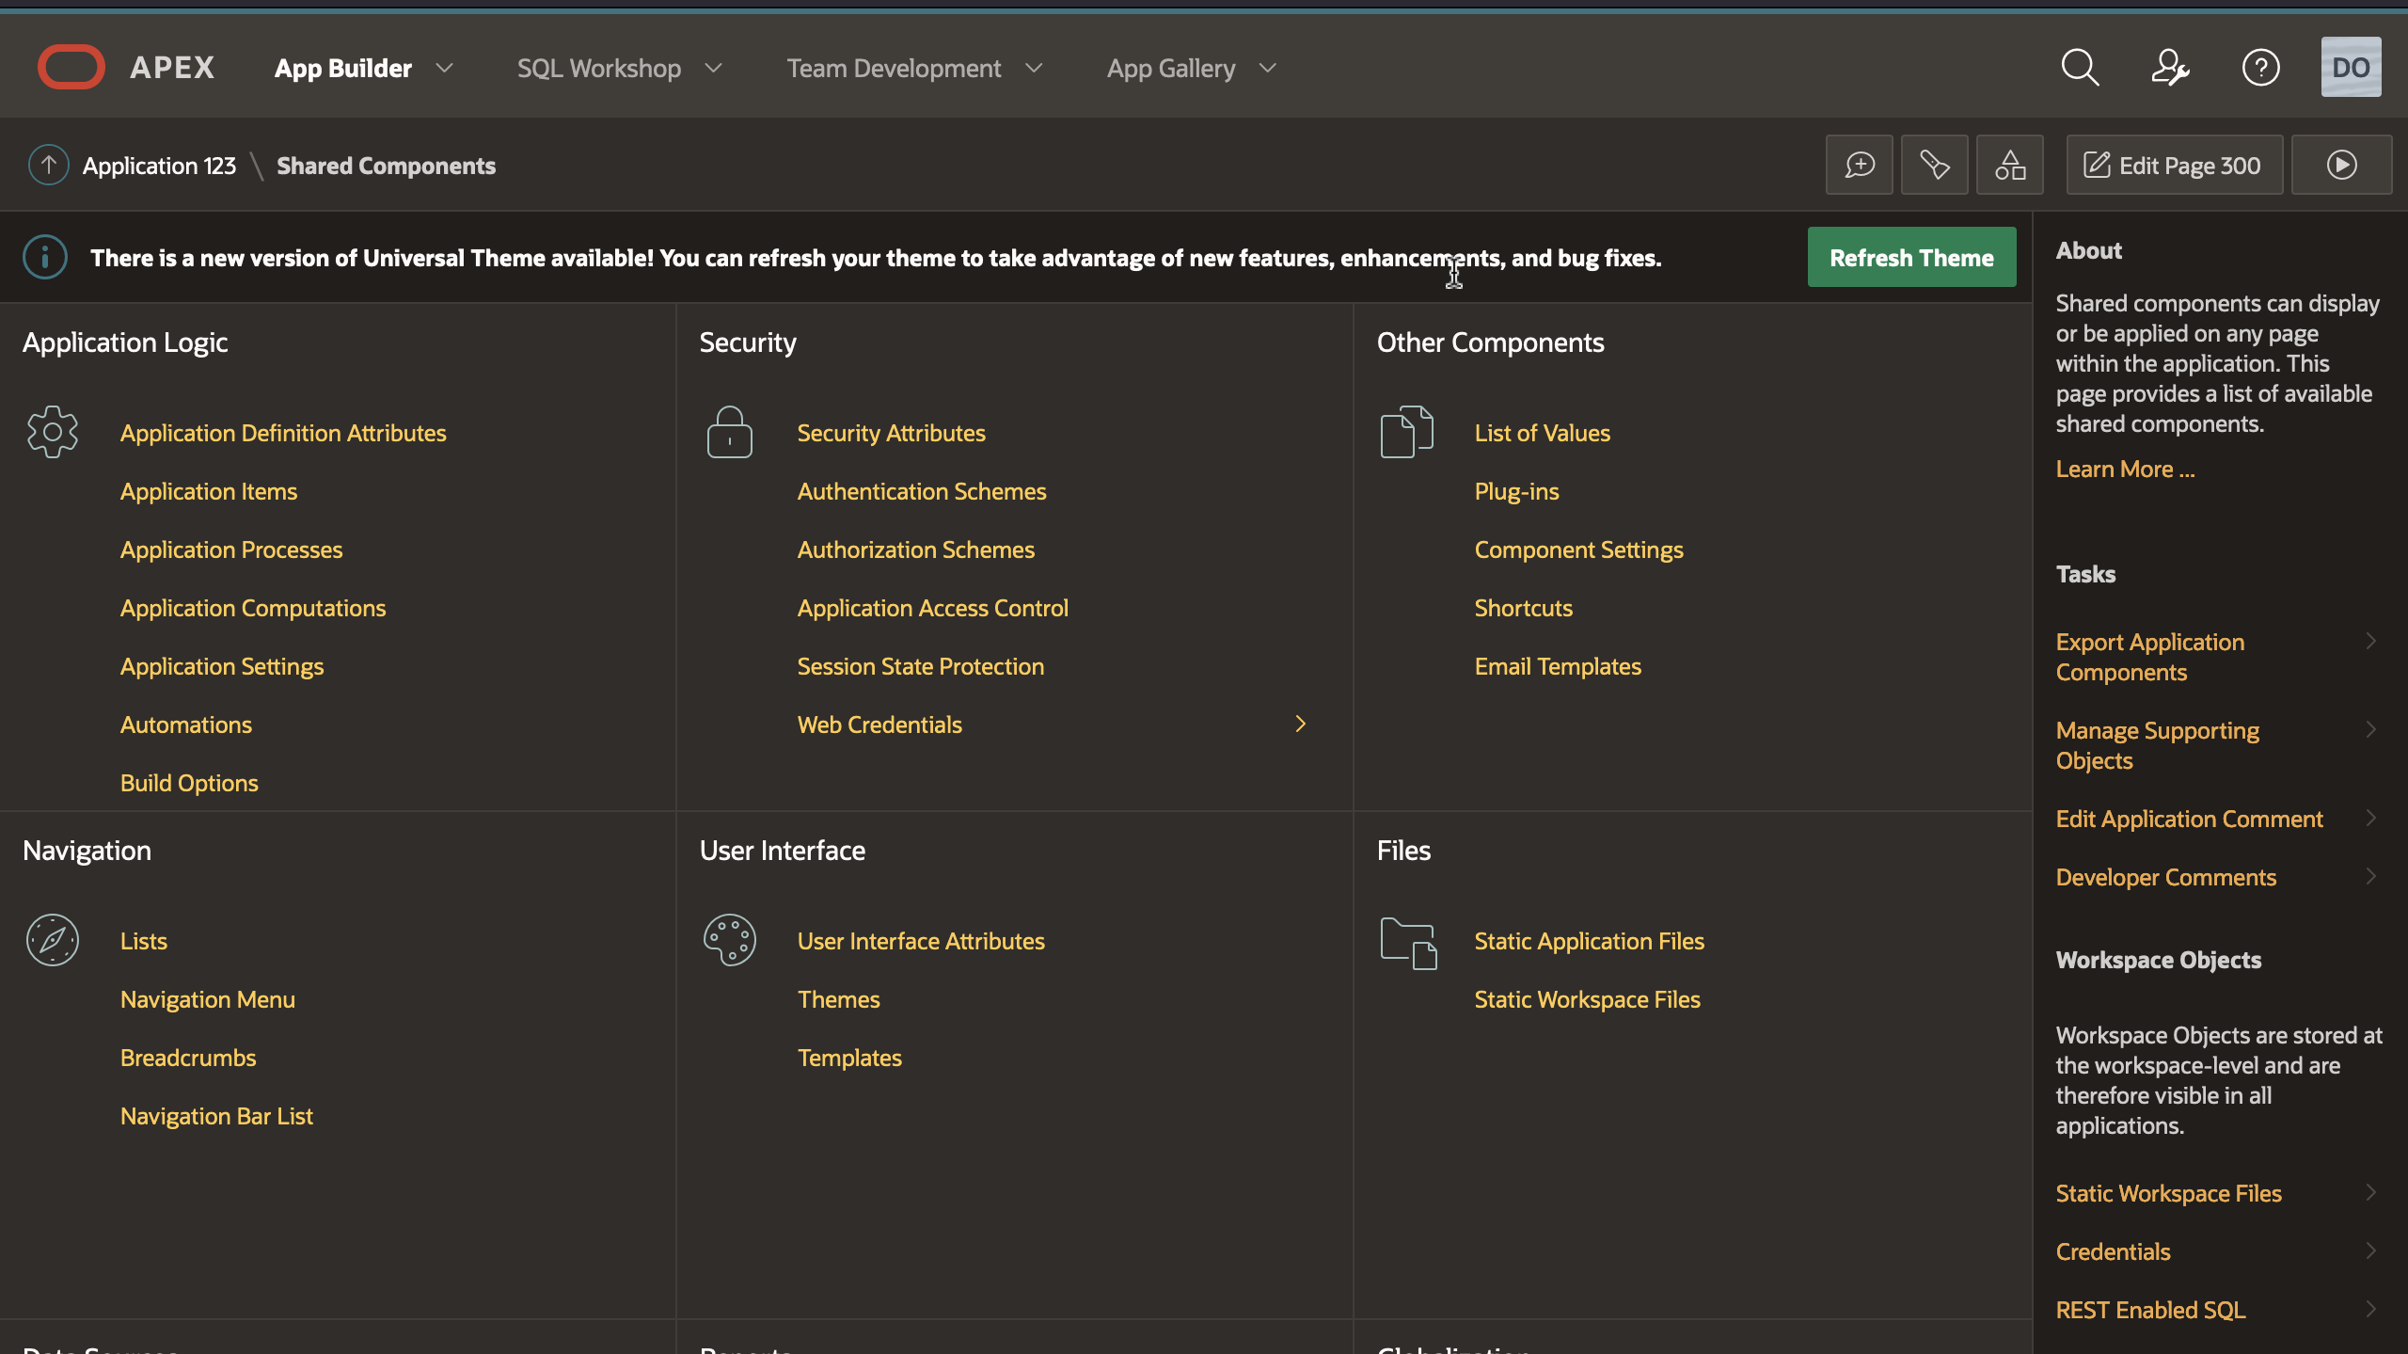Click the Edit Page 300 button

point(2174,166)
